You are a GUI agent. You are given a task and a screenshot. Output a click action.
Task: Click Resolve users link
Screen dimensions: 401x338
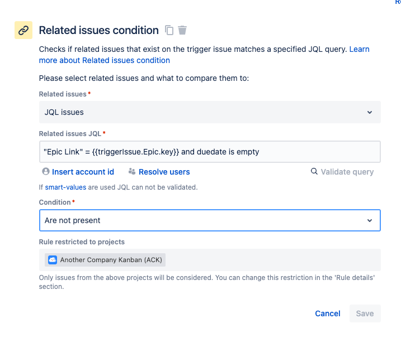click(164, 172)
